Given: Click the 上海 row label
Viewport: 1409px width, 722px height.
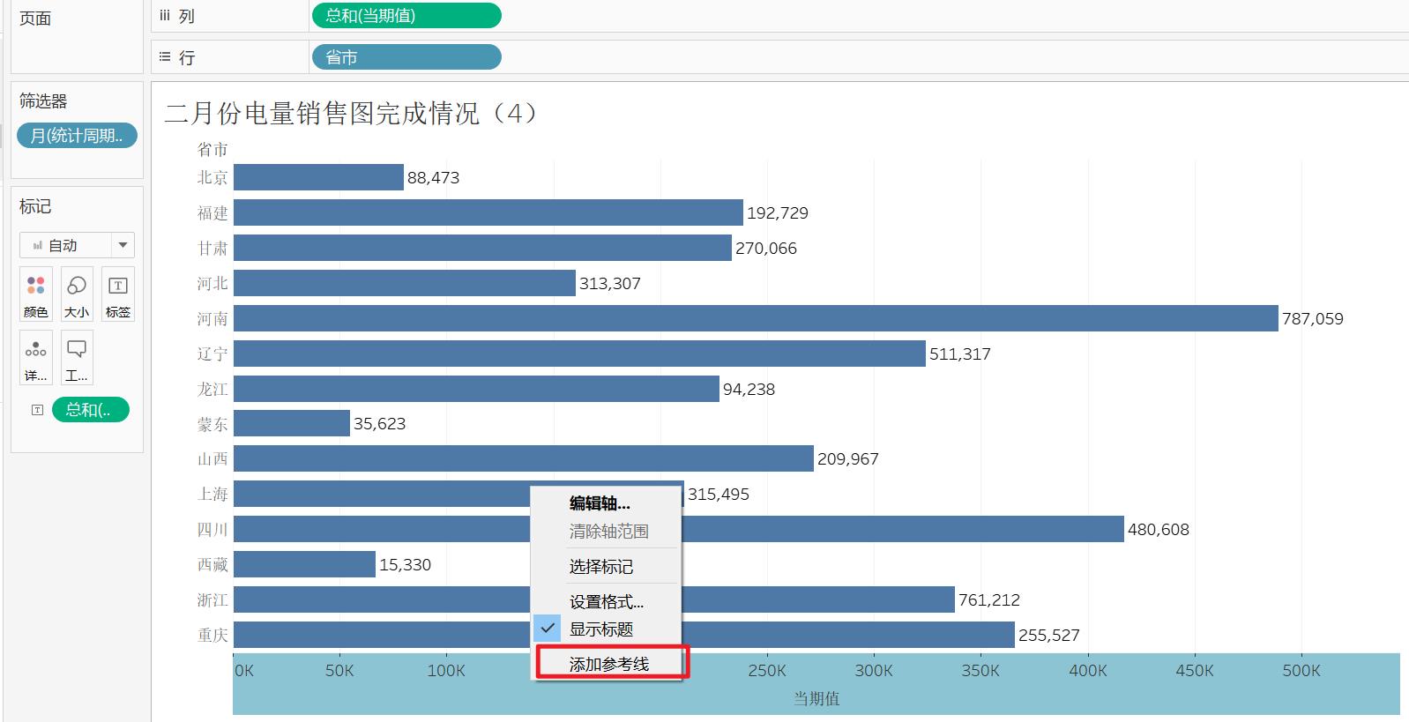Looking at the screenshot, I should (x=212, y=494).
